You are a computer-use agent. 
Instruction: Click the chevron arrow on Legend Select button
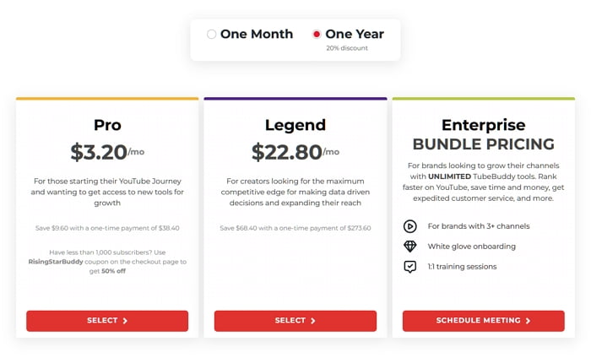pos(313,321)
